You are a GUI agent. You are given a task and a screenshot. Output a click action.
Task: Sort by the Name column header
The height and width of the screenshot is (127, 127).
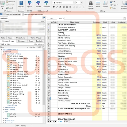(x=14, y=47)
